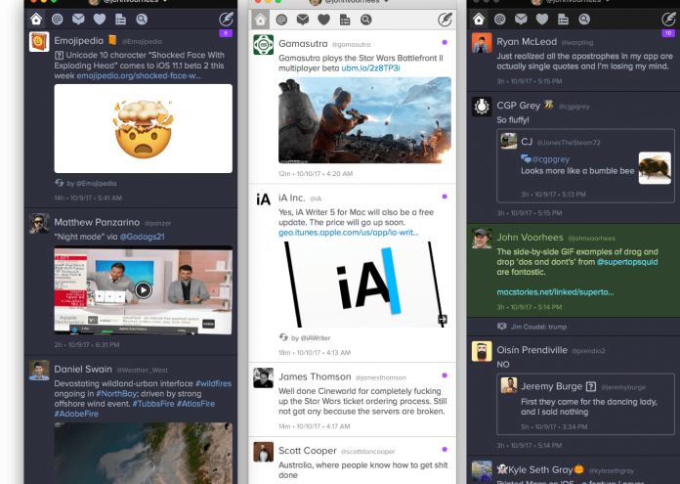Open @Godogs21 mention link

(x=142, y=237)
